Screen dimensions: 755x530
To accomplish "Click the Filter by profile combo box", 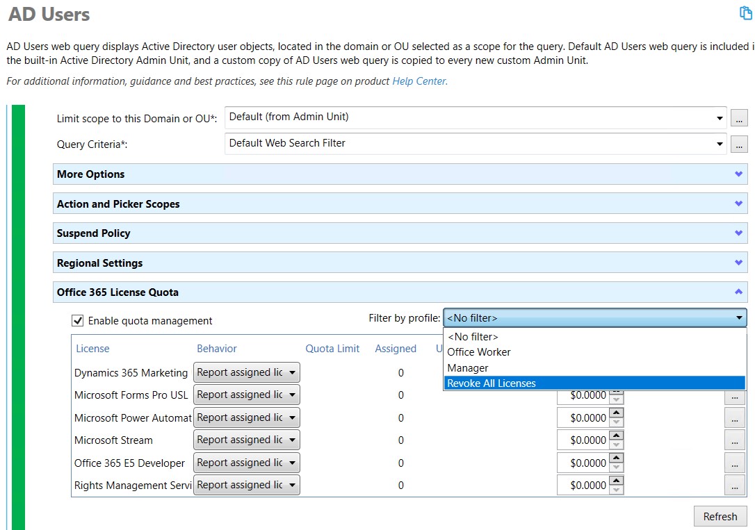I will 594,318.
